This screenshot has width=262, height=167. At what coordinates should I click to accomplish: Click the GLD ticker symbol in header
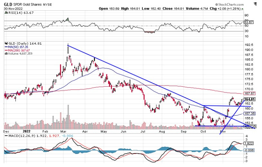click(x=8, y=4)
